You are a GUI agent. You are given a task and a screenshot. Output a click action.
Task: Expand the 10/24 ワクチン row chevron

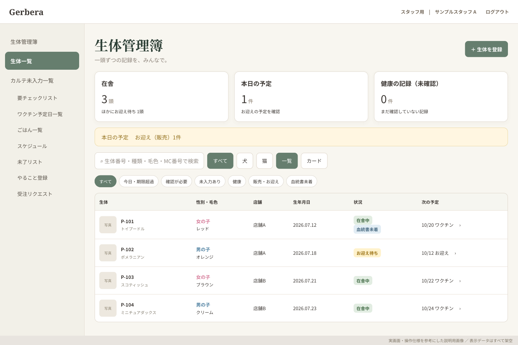[x=460, y=309]
